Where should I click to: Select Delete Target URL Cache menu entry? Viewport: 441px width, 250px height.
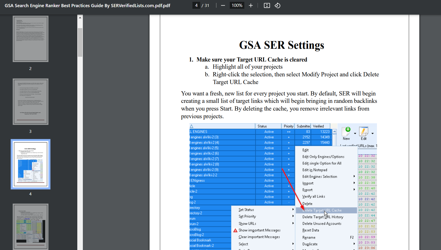tap(326, 210)
